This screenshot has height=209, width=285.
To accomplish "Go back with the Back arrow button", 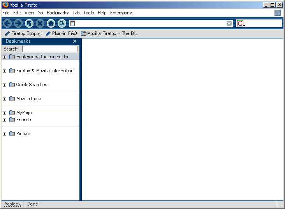I will click(7, 23).
